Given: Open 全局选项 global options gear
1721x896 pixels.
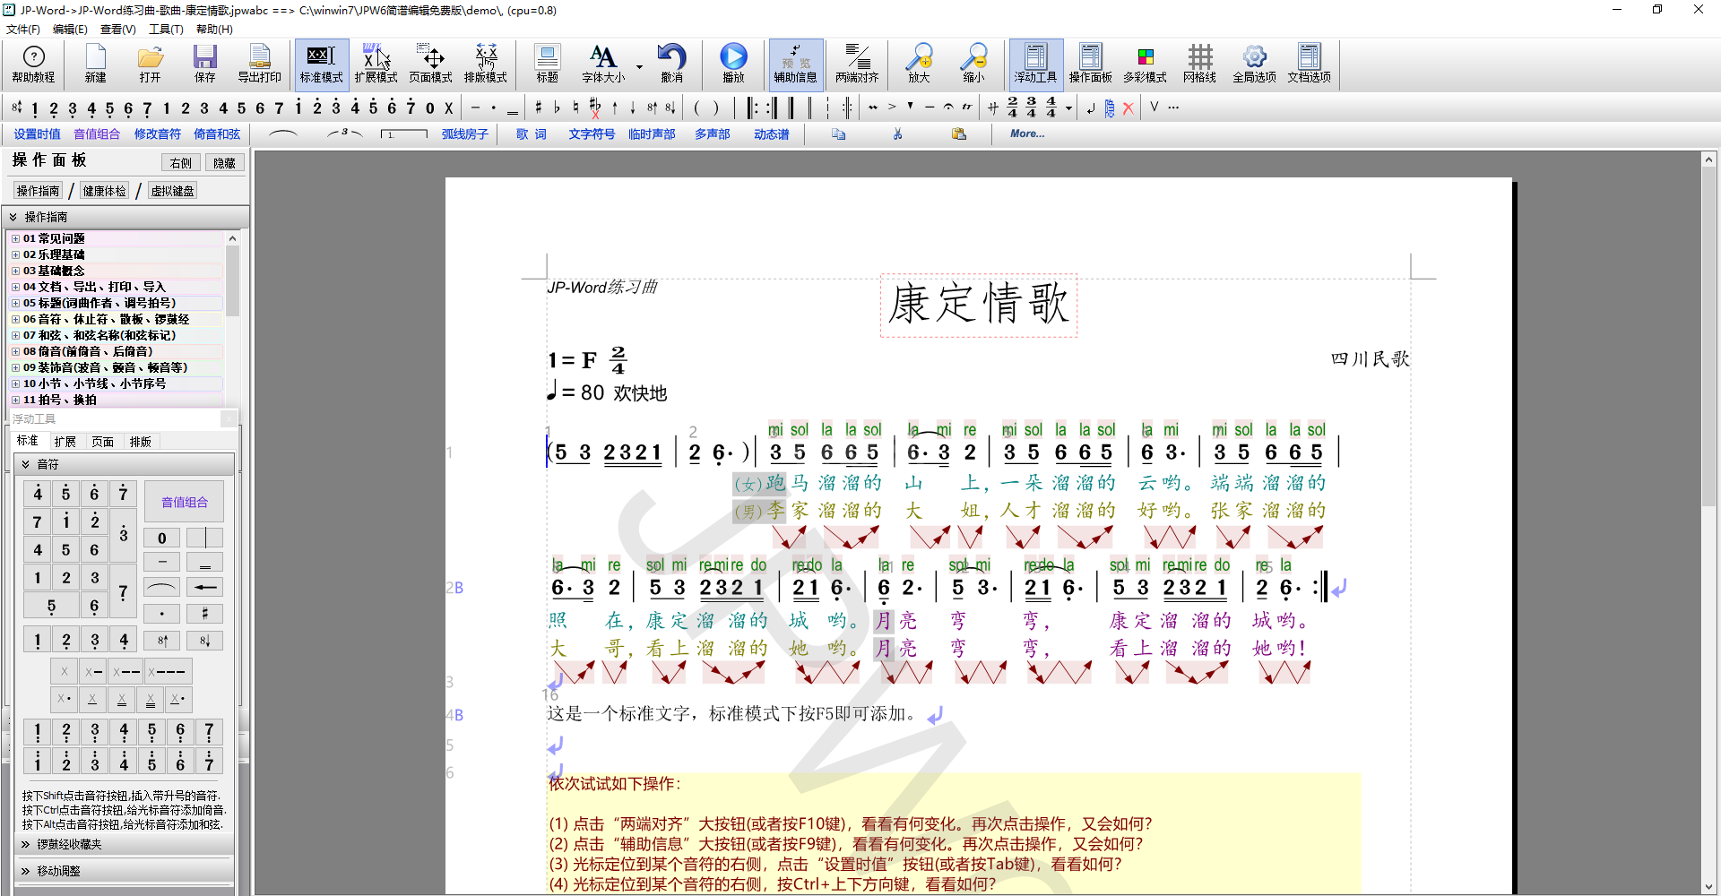Looking at the screenshot, I should [1254, 65].
